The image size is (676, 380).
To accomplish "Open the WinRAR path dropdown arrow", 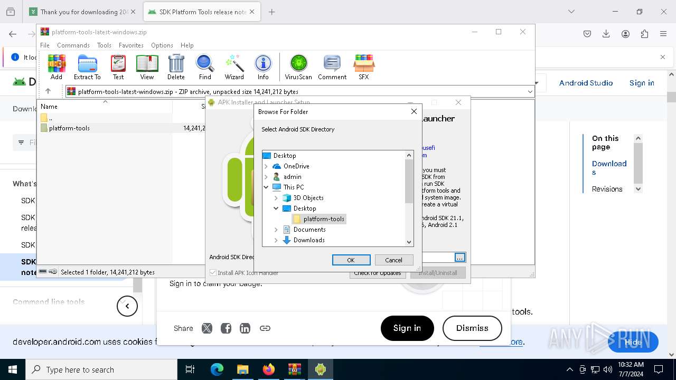I will click(530, 92).
